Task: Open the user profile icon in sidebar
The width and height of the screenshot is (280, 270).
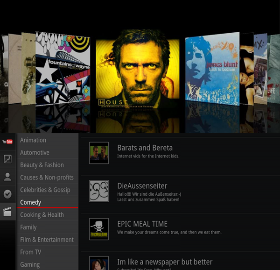Action: point(7,177)
